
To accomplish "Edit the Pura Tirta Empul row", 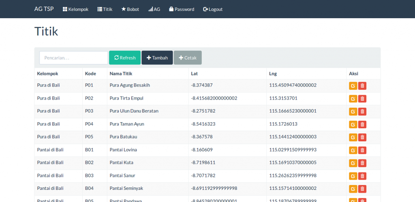I will [353, 99].
